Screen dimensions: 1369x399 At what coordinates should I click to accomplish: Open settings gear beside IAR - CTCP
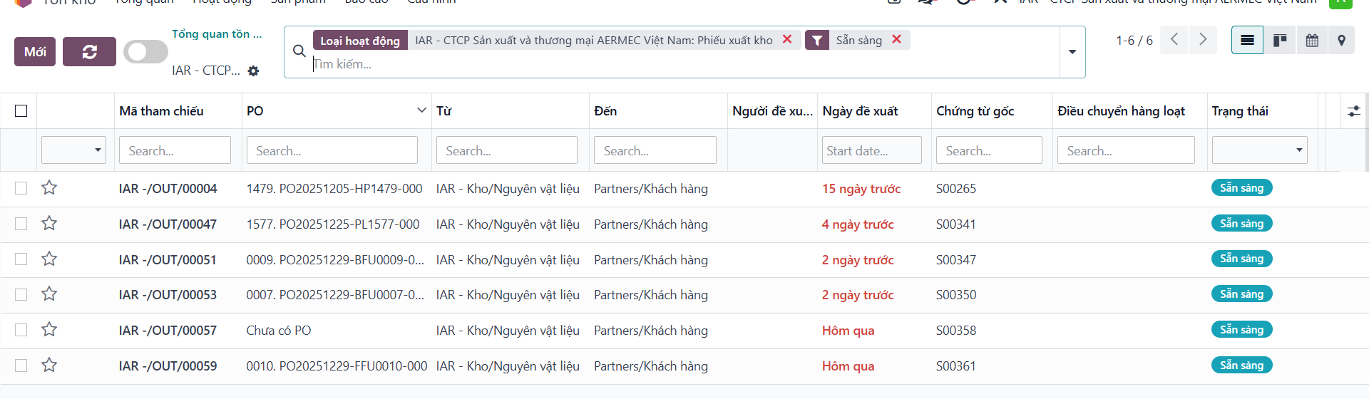pyautogui.click(x=253, y=71)
